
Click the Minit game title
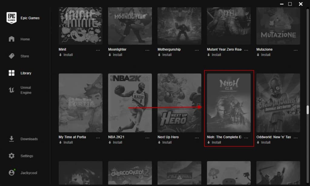(x=62, y=49)
